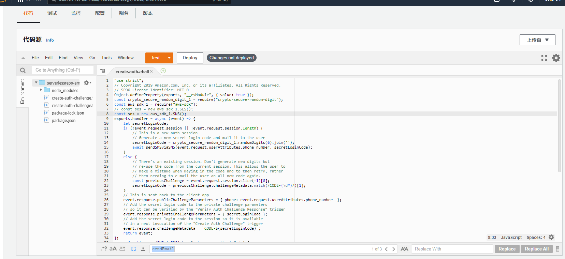
Task: Open the Find menu
Action: (x=63, y=58)
